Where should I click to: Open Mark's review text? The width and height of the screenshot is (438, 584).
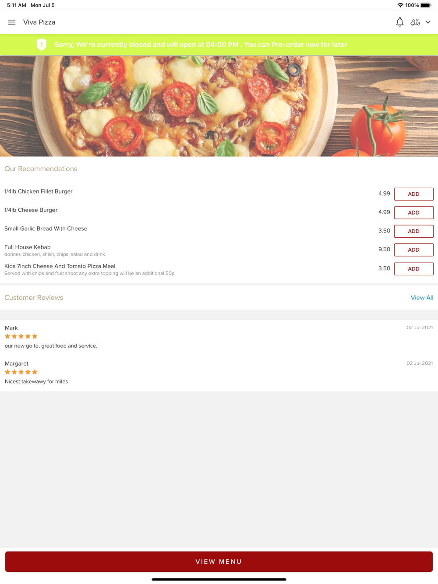click(51, 346)
